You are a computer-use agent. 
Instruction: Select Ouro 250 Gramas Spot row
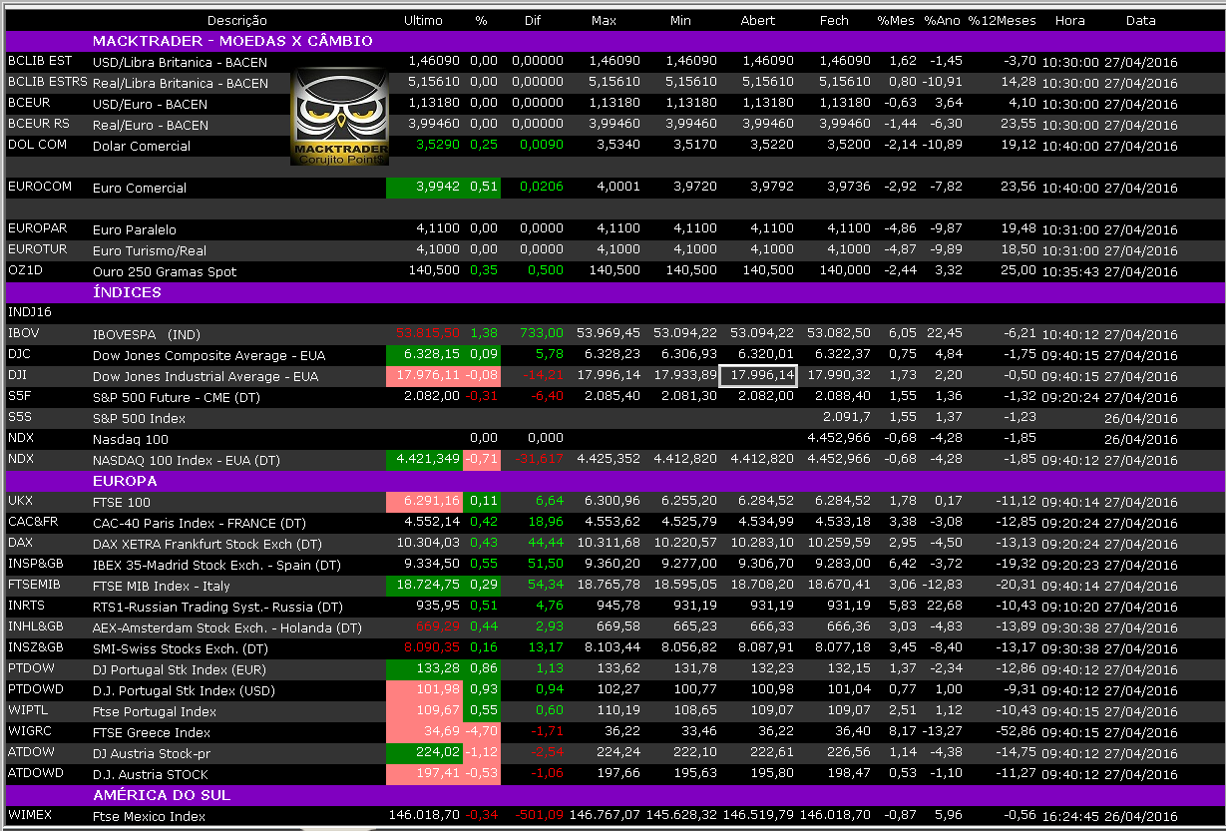[x=613, y=270]
